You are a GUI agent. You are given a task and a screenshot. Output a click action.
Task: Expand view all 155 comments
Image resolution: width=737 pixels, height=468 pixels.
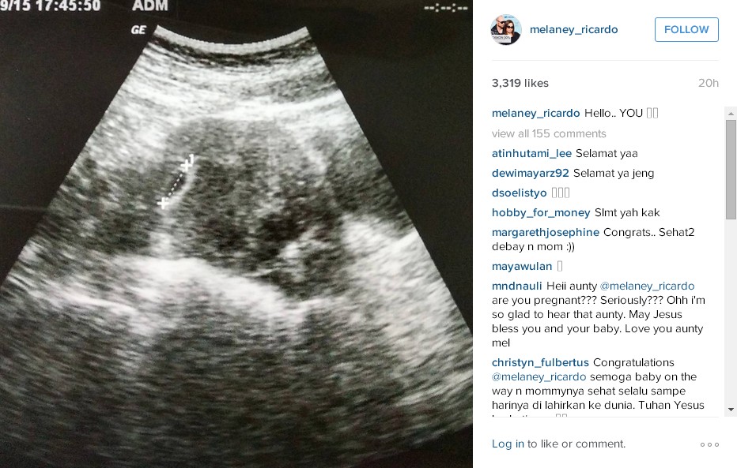[549, 133]
